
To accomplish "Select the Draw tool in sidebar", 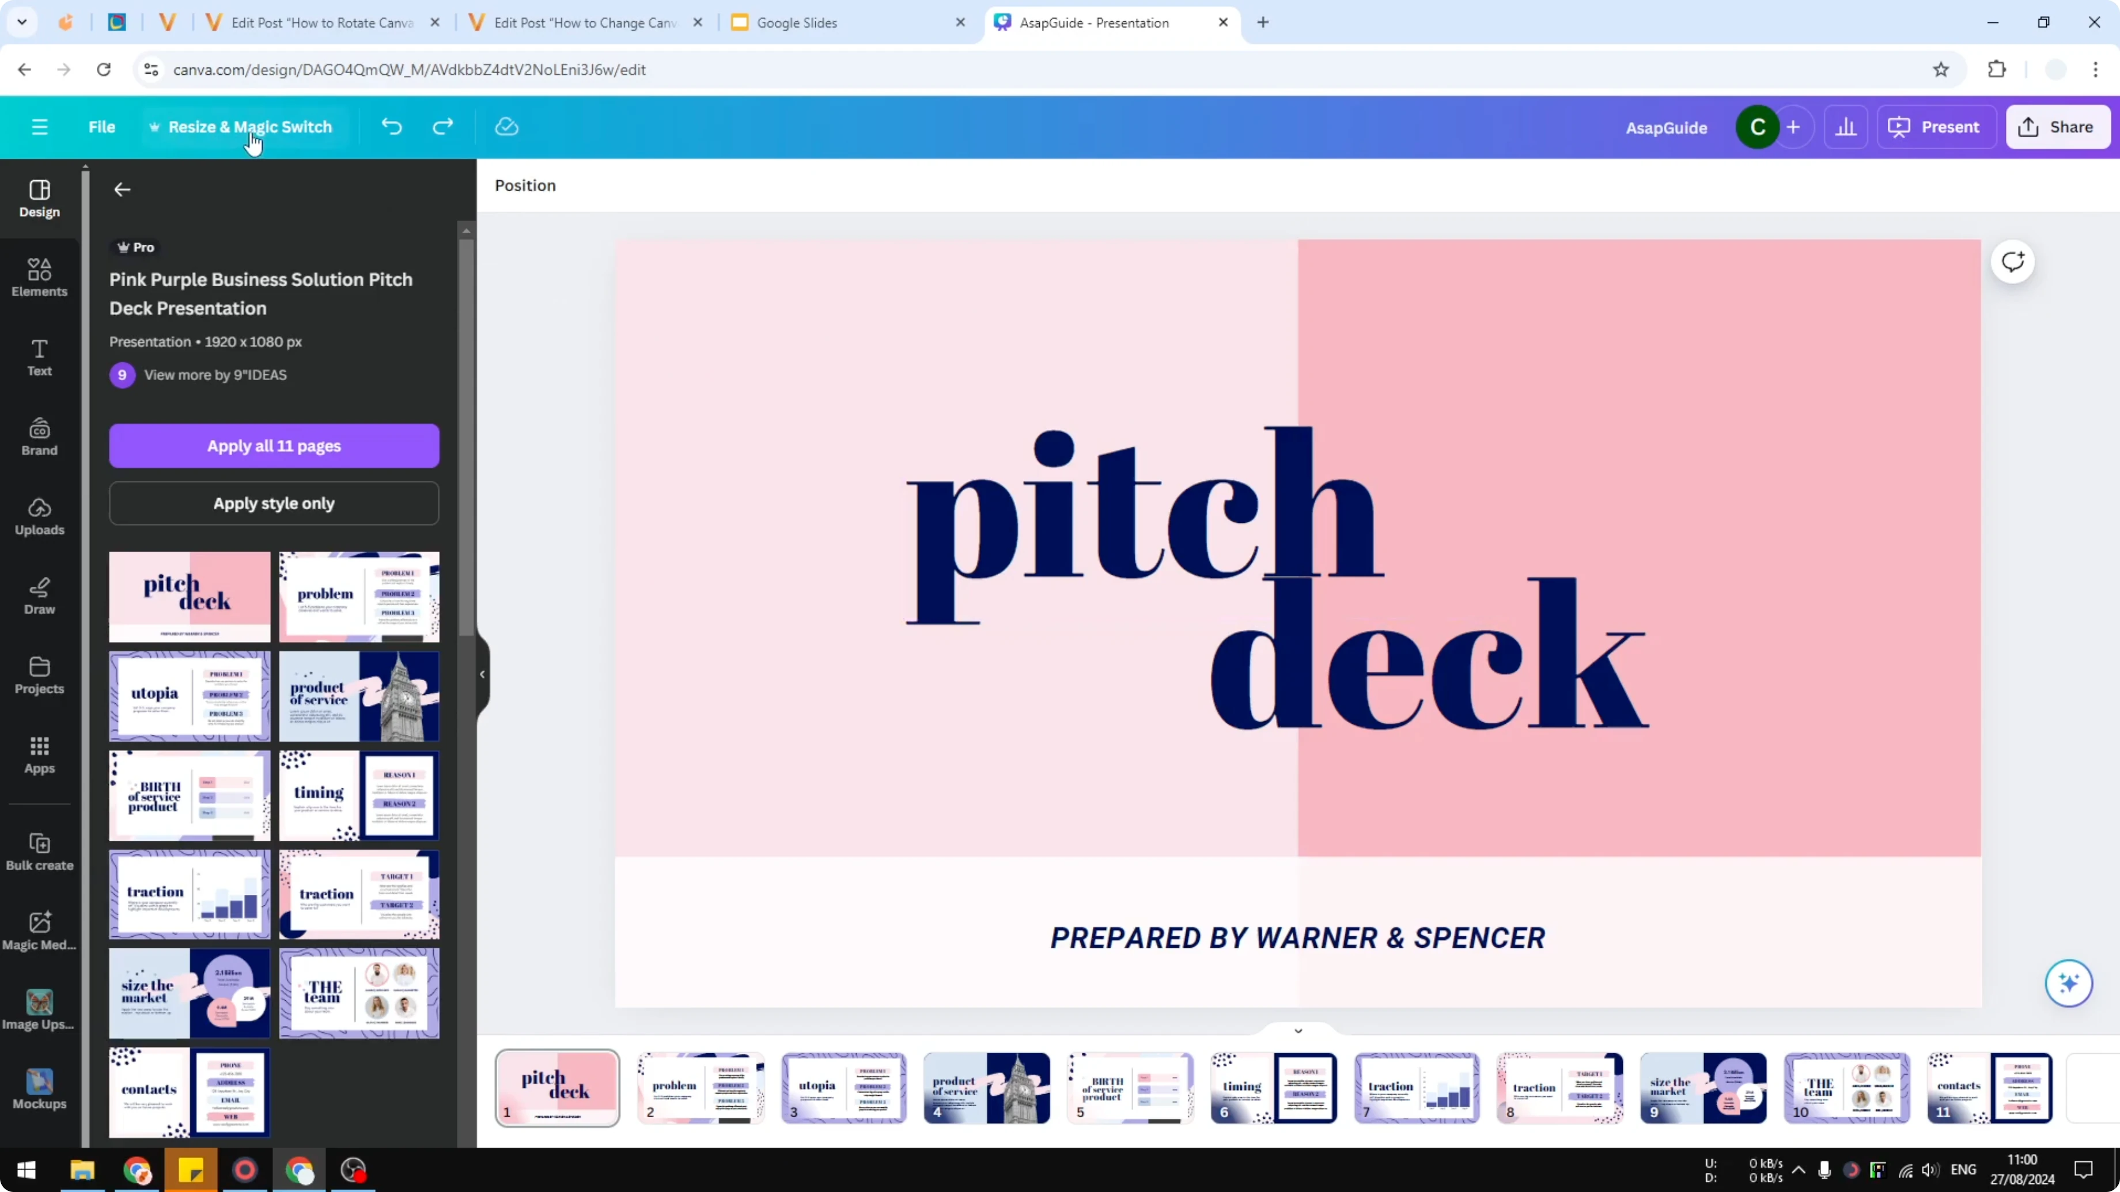I will [40, 597].
